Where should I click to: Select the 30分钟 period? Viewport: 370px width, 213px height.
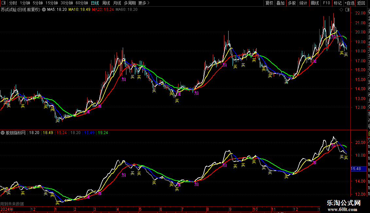coord(67,3)
